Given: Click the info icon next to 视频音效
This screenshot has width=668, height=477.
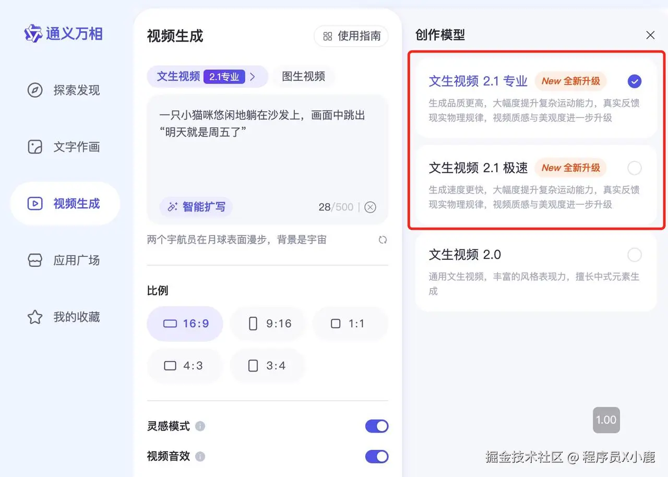Looking at the screenshot, I should pos(200,457).
